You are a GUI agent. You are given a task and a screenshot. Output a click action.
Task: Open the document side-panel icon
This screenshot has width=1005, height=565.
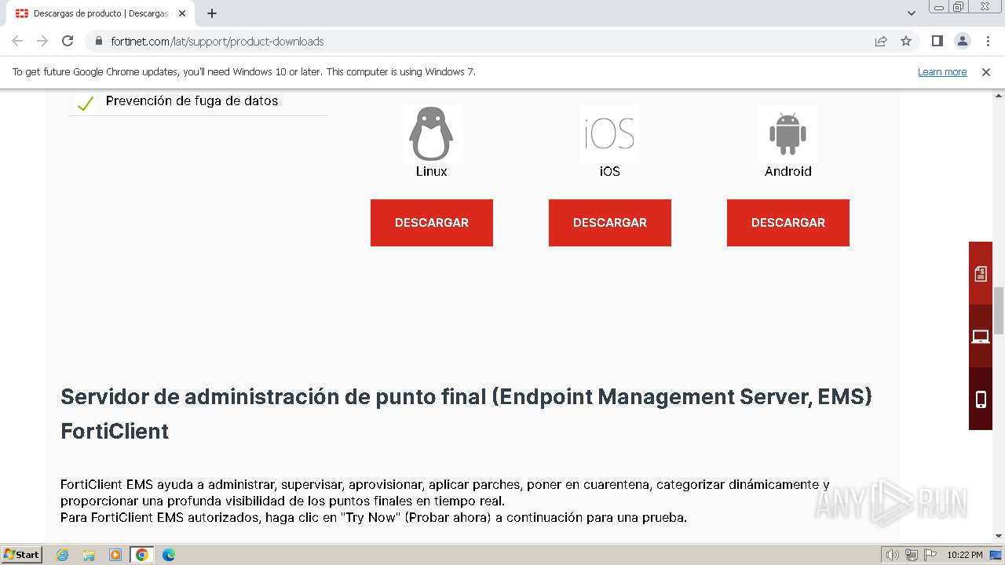[981, 273]
